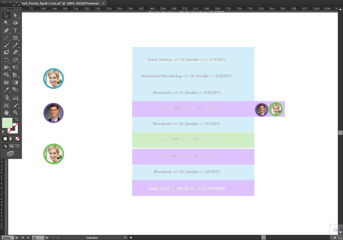Enable Draw Behind mode
Screen dimensions: 343x240
point(11,146)
